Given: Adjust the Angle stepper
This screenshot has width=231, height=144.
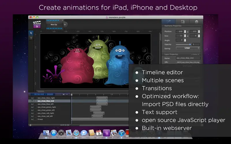Looking at the screenshot, I should tap(185, 40).
